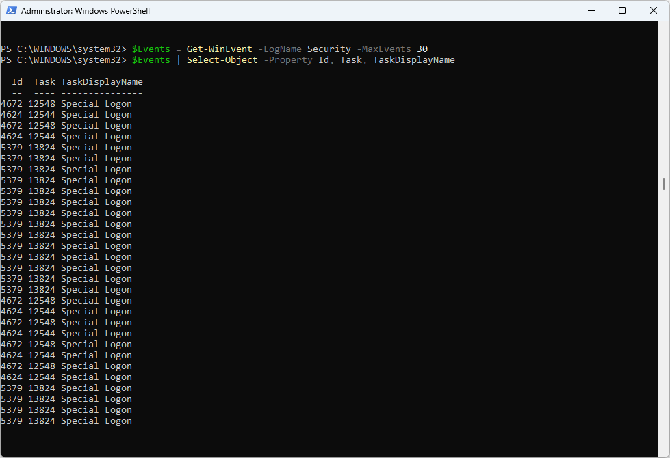This screenshot has width=670, height=458.
Task: Click the TaskDisplayName column header in output
Action: [x=101, y=82]
